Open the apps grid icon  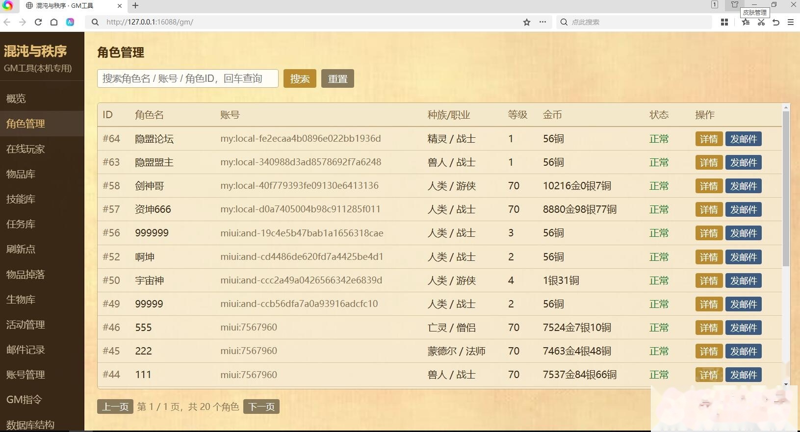coord(724,22)
